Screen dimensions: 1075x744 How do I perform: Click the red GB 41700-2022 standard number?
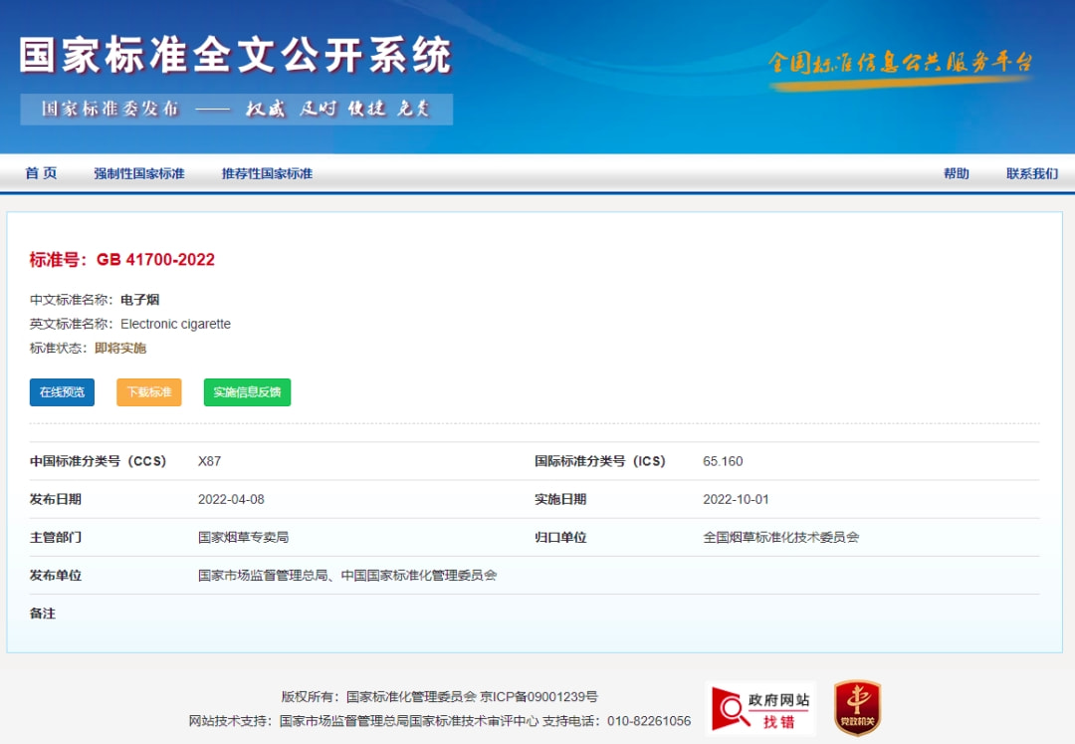pos(155,260)
